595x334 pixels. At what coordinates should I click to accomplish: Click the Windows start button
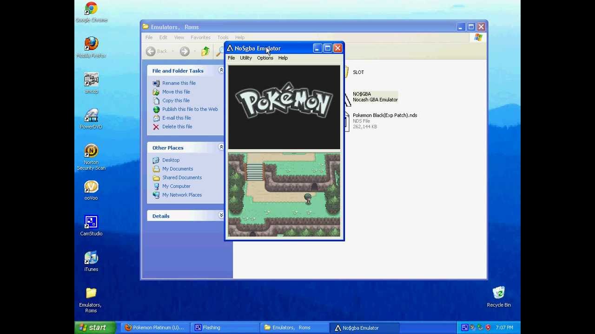click(95, 328)
